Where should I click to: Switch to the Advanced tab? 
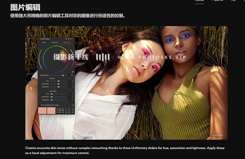pos(55,43)
